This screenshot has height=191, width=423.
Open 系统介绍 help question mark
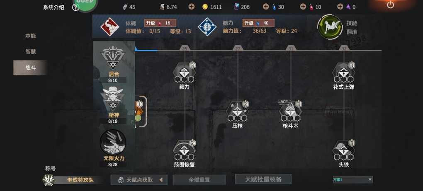click(x=75, y=7)
